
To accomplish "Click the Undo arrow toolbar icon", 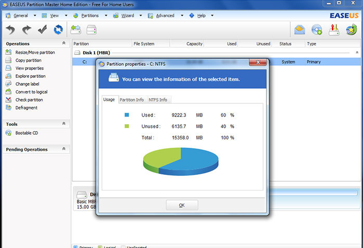I will click(x=10, y=30).
